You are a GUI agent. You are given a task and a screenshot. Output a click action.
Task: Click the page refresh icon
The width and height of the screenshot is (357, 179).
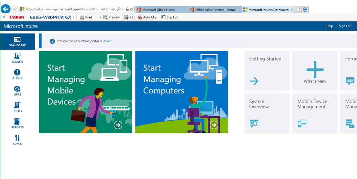(x=132, y=9)
